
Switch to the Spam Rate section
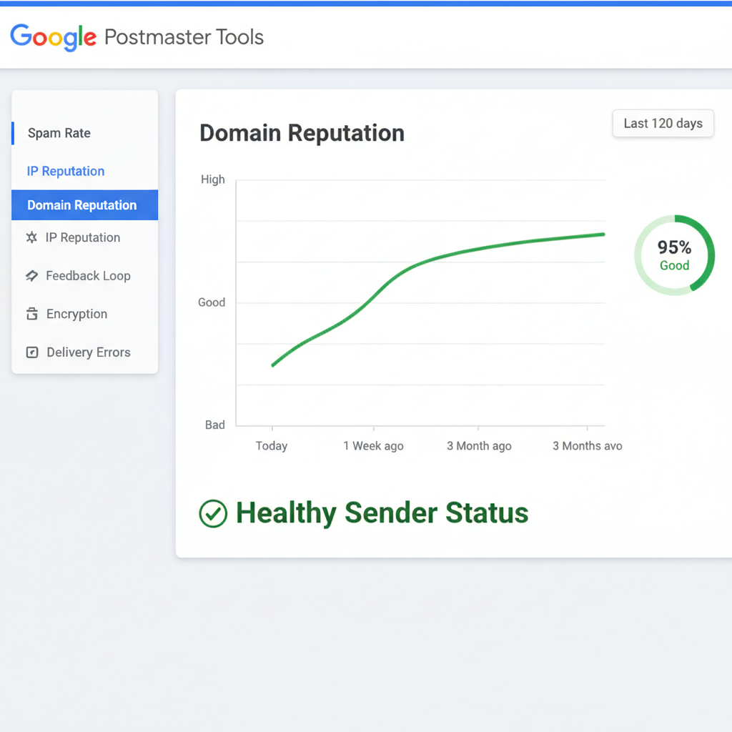click(59, 133)
